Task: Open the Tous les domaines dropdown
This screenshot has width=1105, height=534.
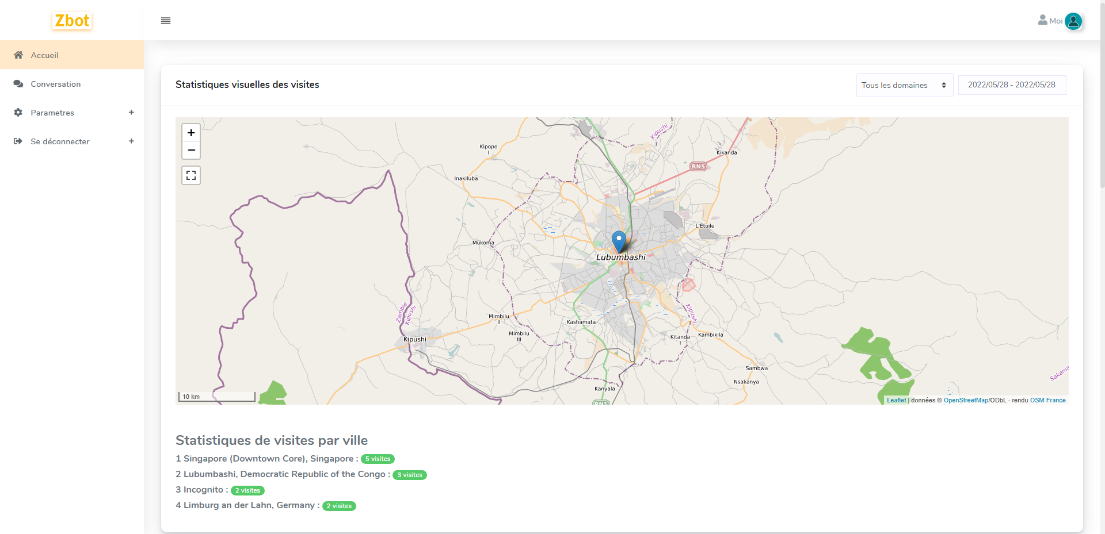Action: click(904, 85)
